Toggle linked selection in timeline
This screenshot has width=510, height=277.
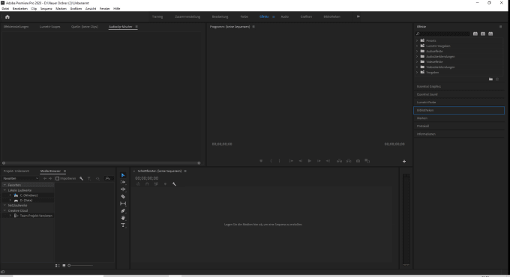coord(156,184)
